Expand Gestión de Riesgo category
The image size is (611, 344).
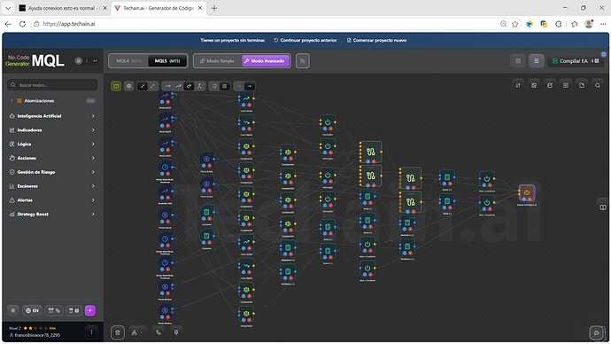[x=52, y=172]
